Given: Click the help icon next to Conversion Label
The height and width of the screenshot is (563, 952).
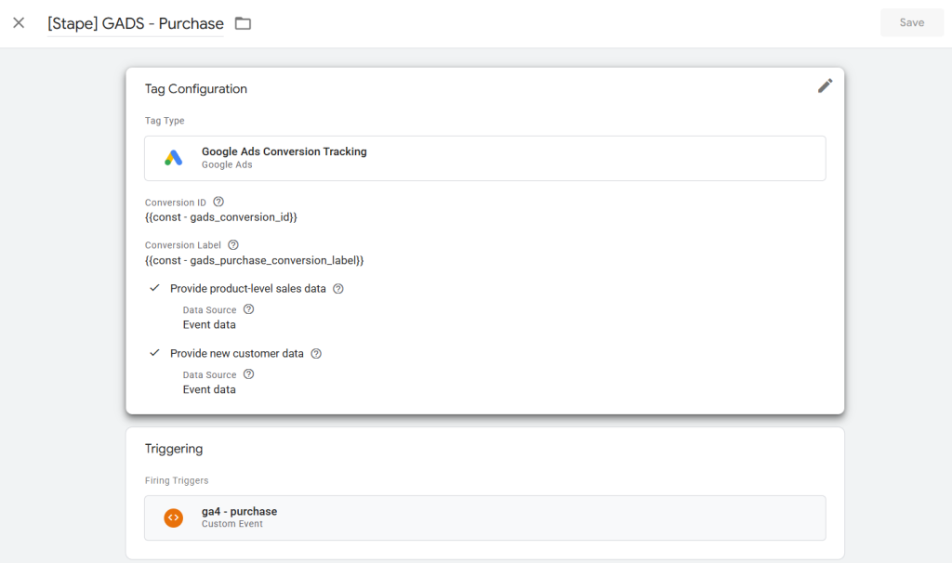Looking at the screenshot, I should click(233, 244).
